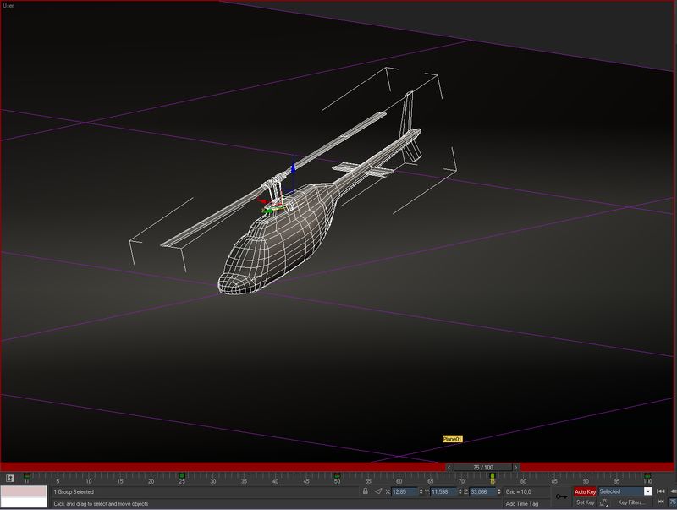Click the Y coordinate spinner arrows
The image size is (677, 510).
460,491
